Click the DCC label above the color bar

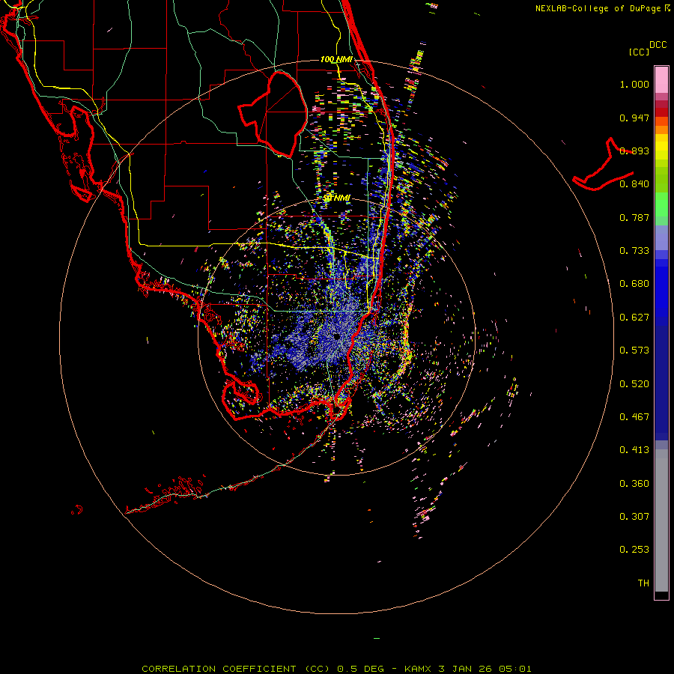(x=658, y=45)
